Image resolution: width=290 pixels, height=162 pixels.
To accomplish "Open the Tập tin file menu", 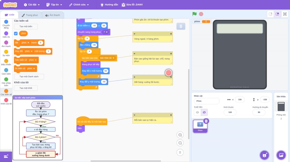I will point(54,5).
